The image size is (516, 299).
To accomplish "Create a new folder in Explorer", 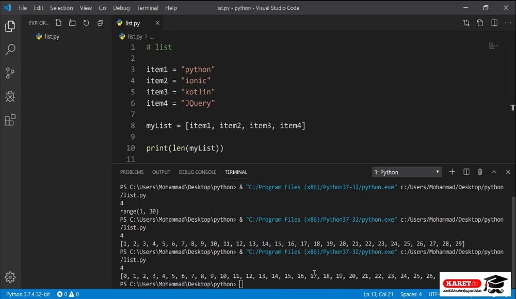I will [x=72, y=23].
